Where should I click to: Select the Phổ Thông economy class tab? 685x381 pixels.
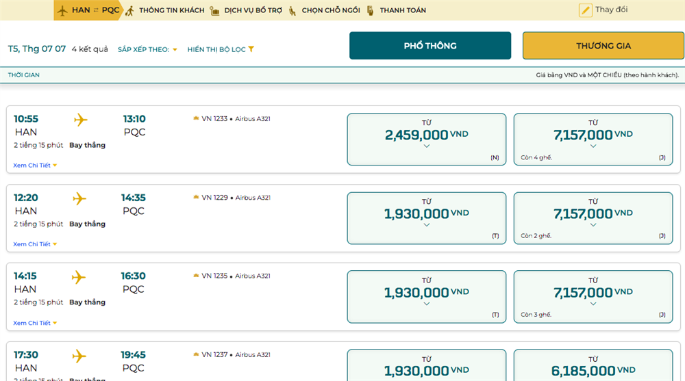tap(430, 46)
